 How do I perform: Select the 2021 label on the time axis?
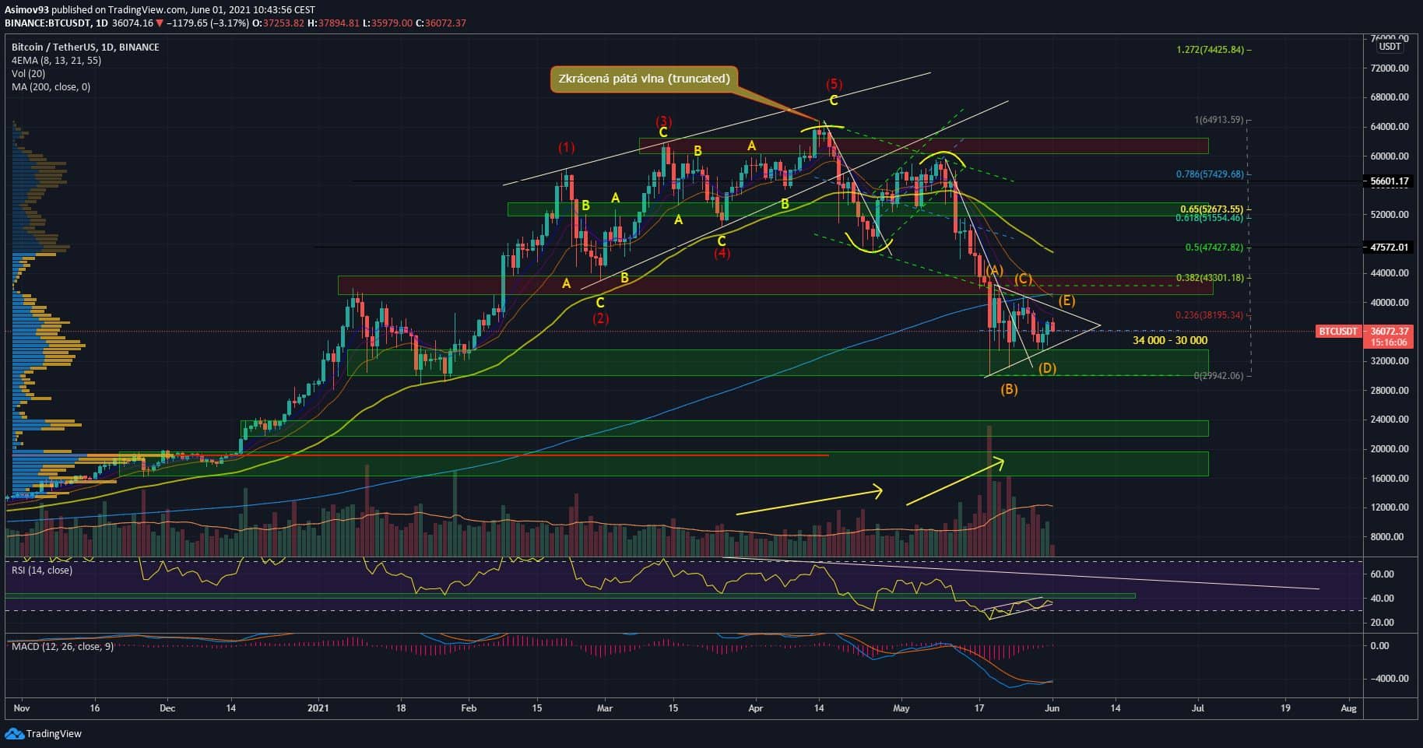pos(318,708)
